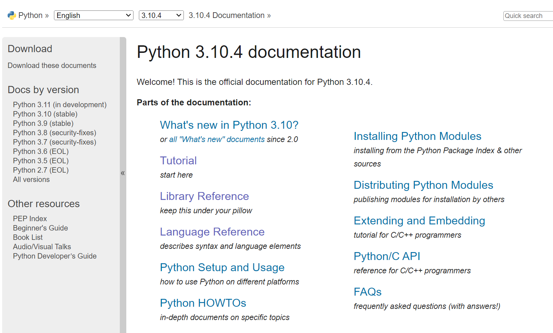
Task: Open the 3.10.4 Documentation breadcrumb link
Action: coord(227,15)
